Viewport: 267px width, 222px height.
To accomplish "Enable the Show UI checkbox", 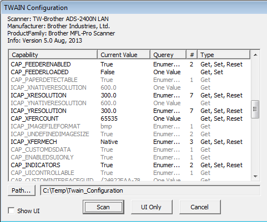I will [11, 210].
